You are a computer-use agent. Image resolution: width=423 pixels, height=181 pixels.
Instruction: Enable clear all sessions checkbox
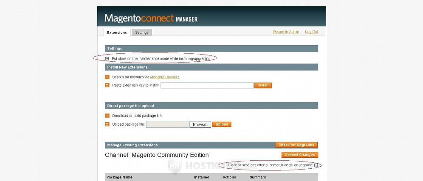point(316,165)
